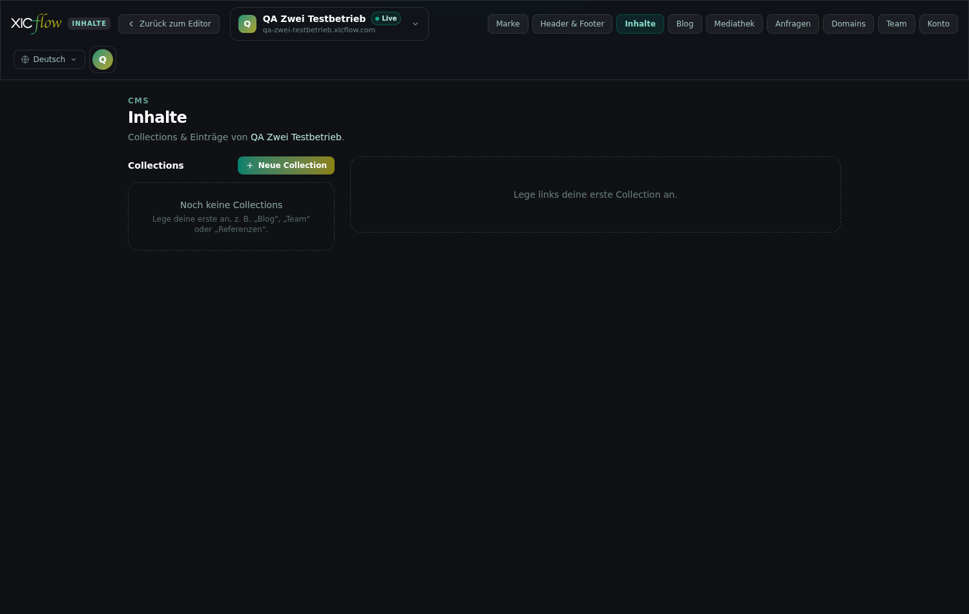Open the round Q user avatar menu
Screen dimensions: 969x614
click(x=103, y=59)
